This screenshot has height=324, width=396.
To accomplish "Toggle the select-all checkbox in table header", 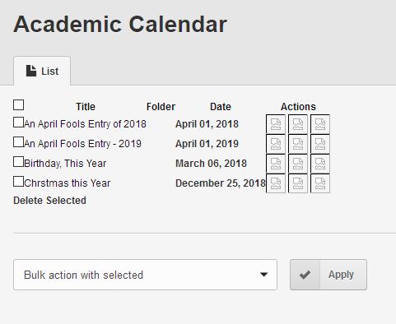I will (18, 105).
